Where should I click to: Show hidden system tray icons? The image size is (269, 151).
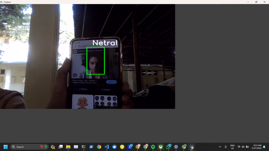click(x=220, y=147)
